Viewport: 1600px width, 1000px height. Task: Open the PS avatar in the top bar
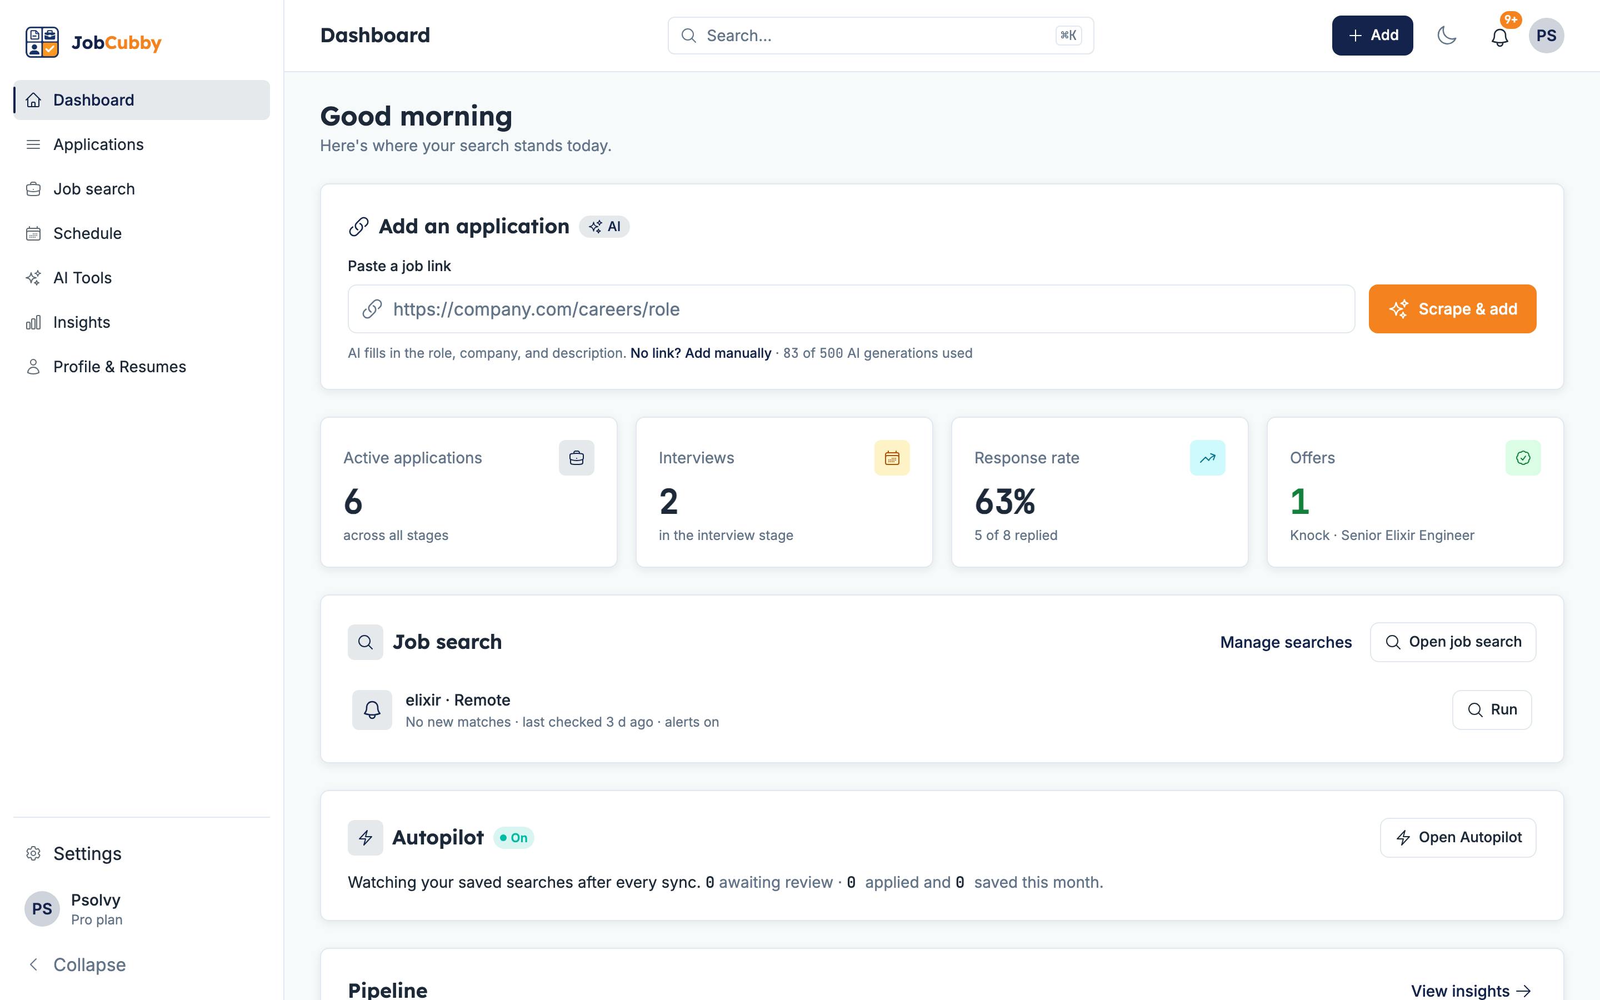pyautogui.click(x=1546, y=36)
